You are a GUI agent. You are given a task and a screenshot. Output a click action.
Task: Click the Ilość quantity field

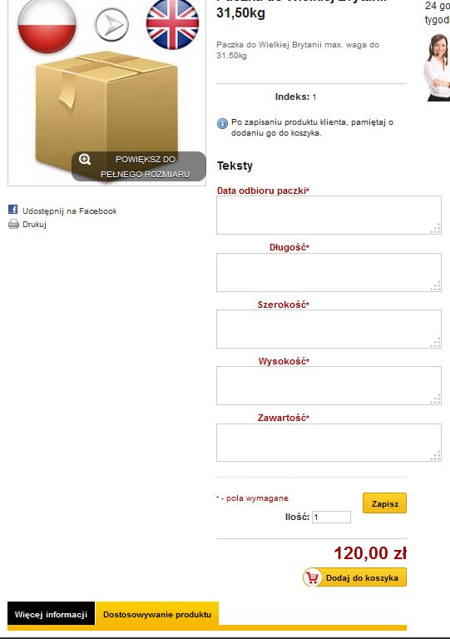coord(332,517)
